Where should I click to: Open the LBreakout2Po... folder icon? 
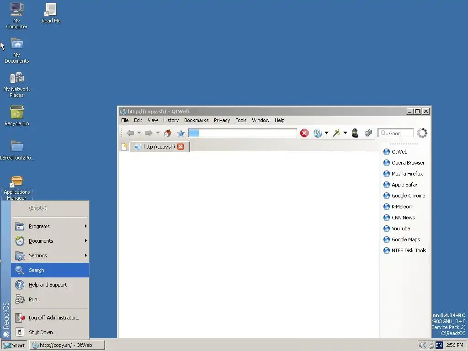pyautogui.click(x=17, y=150)
